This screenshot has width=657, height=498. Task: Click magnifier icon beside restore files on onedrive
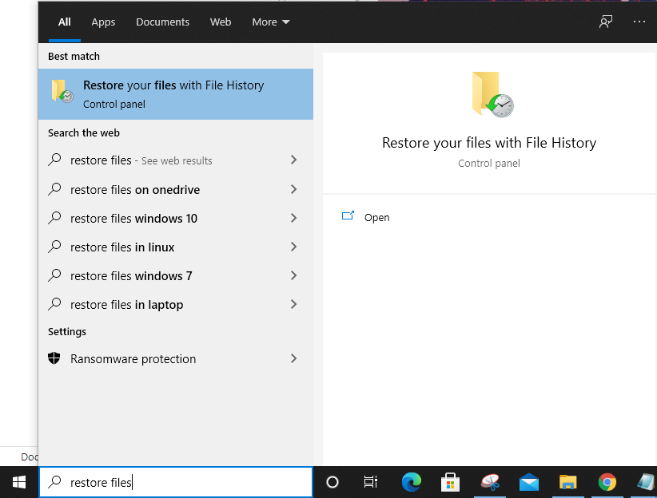coord(54,189)
